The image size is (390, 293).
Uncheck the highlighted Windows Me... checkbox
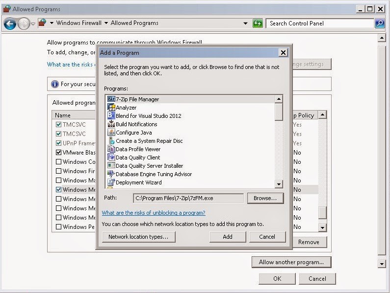coord(59,189)
